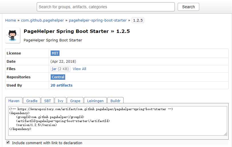Click the textarea resize grip corner

pyautogui.click(x=225, y=134)
